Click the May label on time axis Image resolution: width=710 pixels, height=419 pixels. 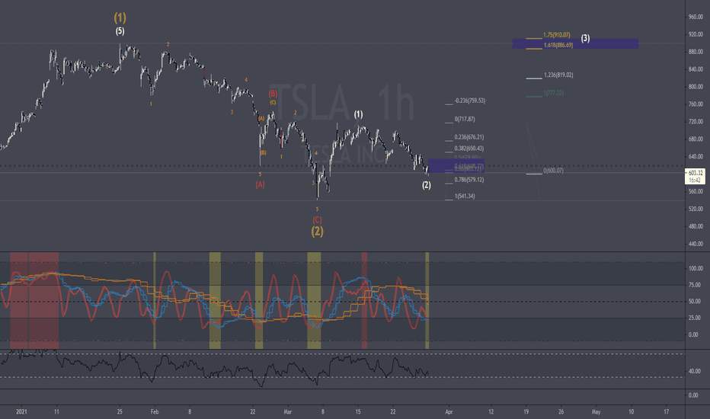[x=596, y=411]
